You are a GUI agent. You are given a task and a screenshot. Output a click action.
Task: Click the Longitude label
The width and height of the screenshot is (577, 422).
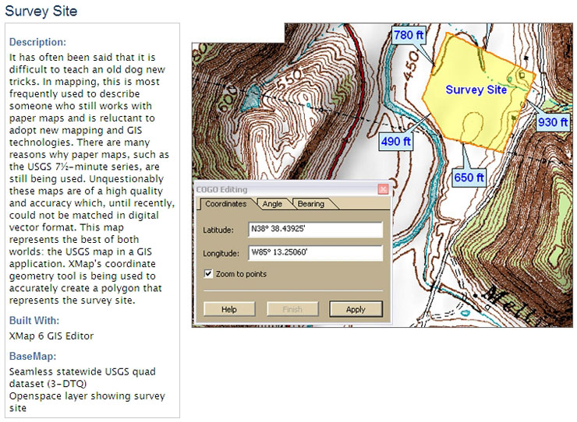click(x=221, y=254)
